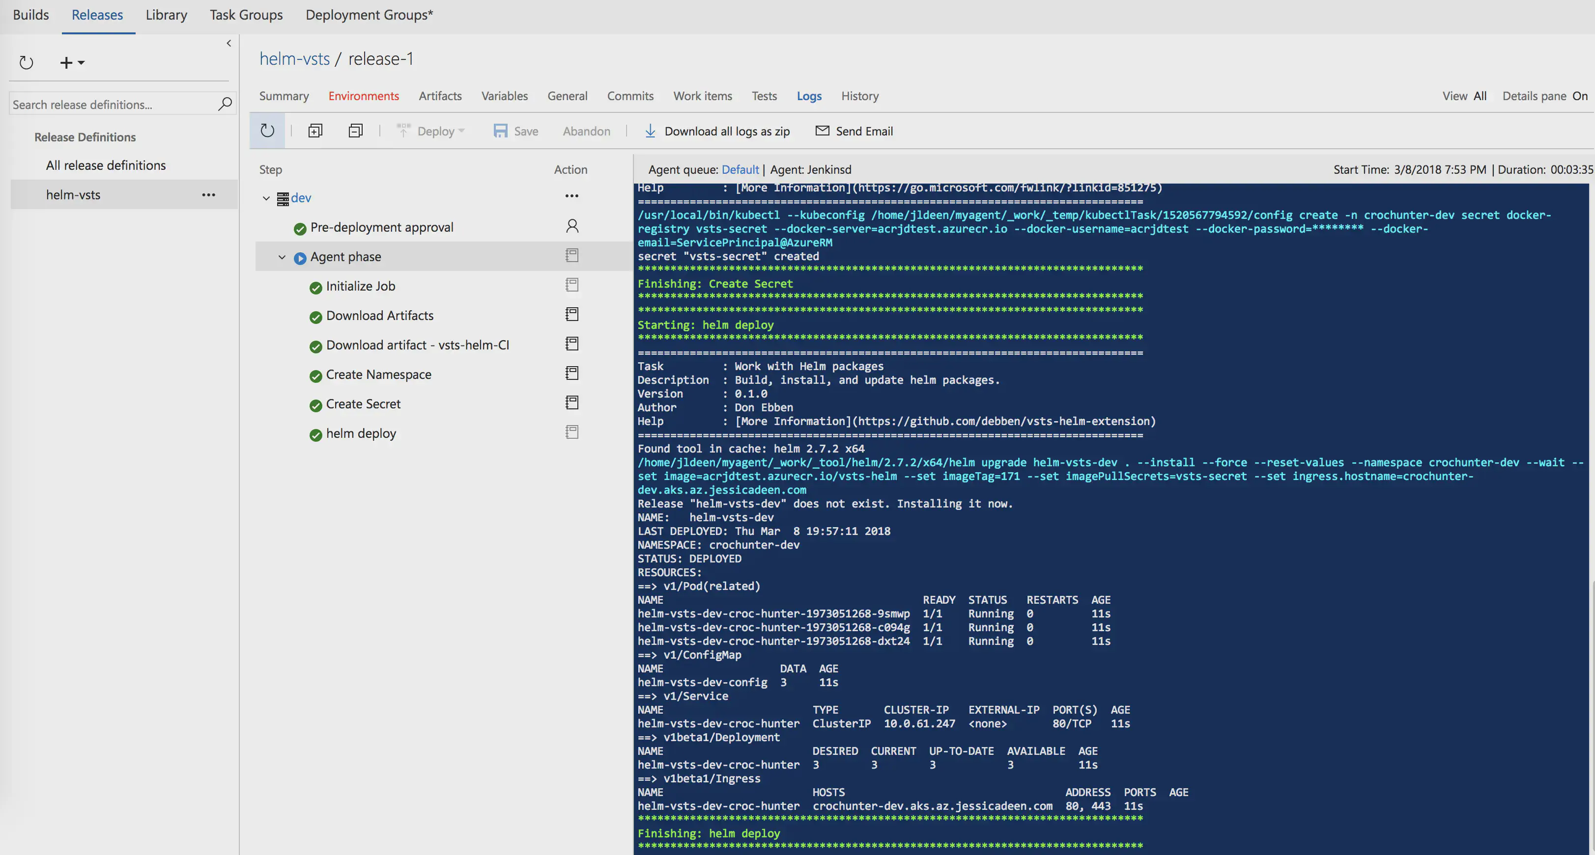The image size is (1595, 855).
Task: Click the Send Email icon
Action: coord(822,131)
